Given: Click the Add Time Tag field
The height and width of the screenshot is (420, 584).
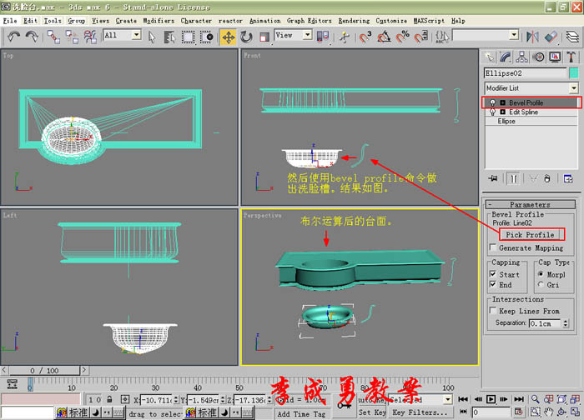Looking at the screenshot, I should point(301,413).
